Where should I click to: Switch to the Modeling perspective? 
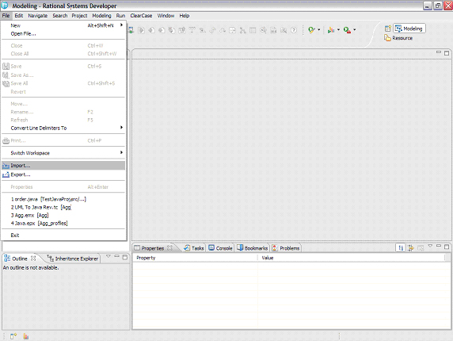pos(409,29)
